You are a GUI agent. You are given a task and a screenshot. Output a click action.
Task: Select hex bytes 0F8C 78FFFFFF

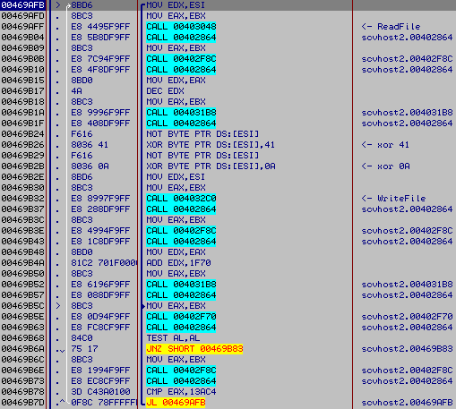pyautogui.click(x=104, y=403)
